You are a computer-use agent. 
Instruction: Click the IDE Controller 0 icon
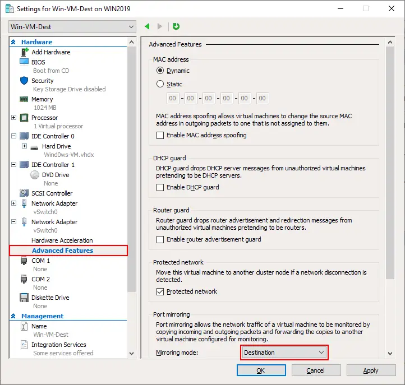click(x=24, y=136)
